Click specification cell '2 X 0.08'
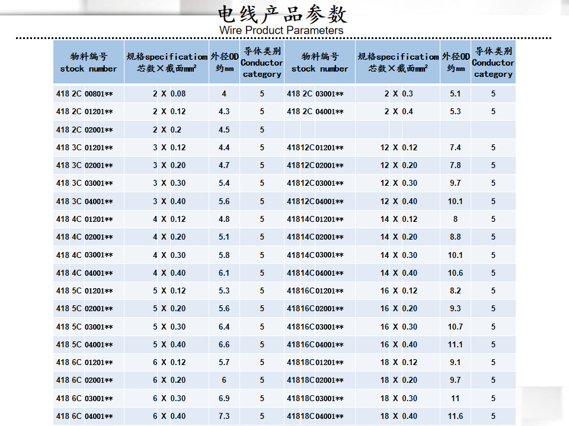Image resolution: width=569 pixels, height=426 pixels. [169, 94]
